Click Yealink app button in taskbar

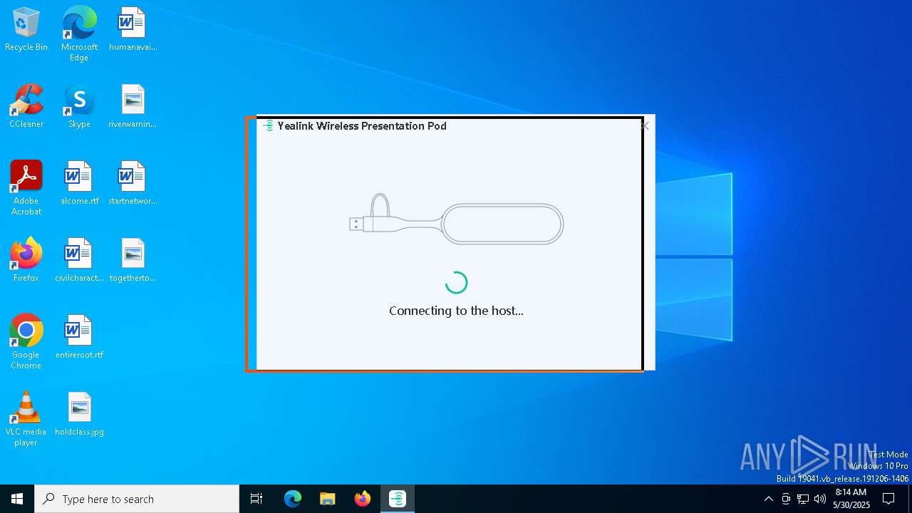(398, 499)
